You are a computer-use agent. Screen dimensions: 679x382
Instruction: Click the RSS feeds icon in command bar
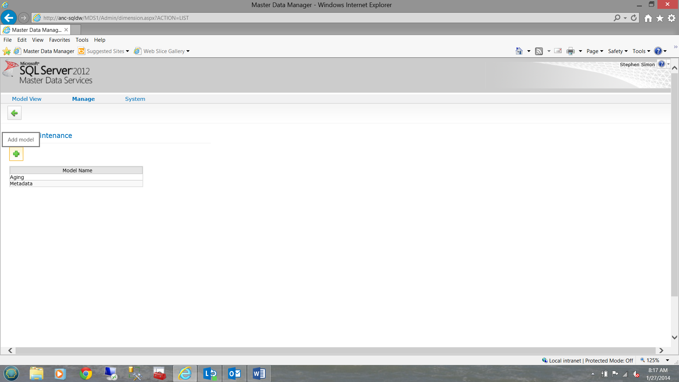[539, 51]
